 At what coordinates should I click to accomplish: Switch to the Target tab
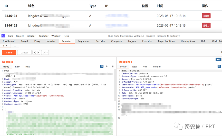[24, 41]
